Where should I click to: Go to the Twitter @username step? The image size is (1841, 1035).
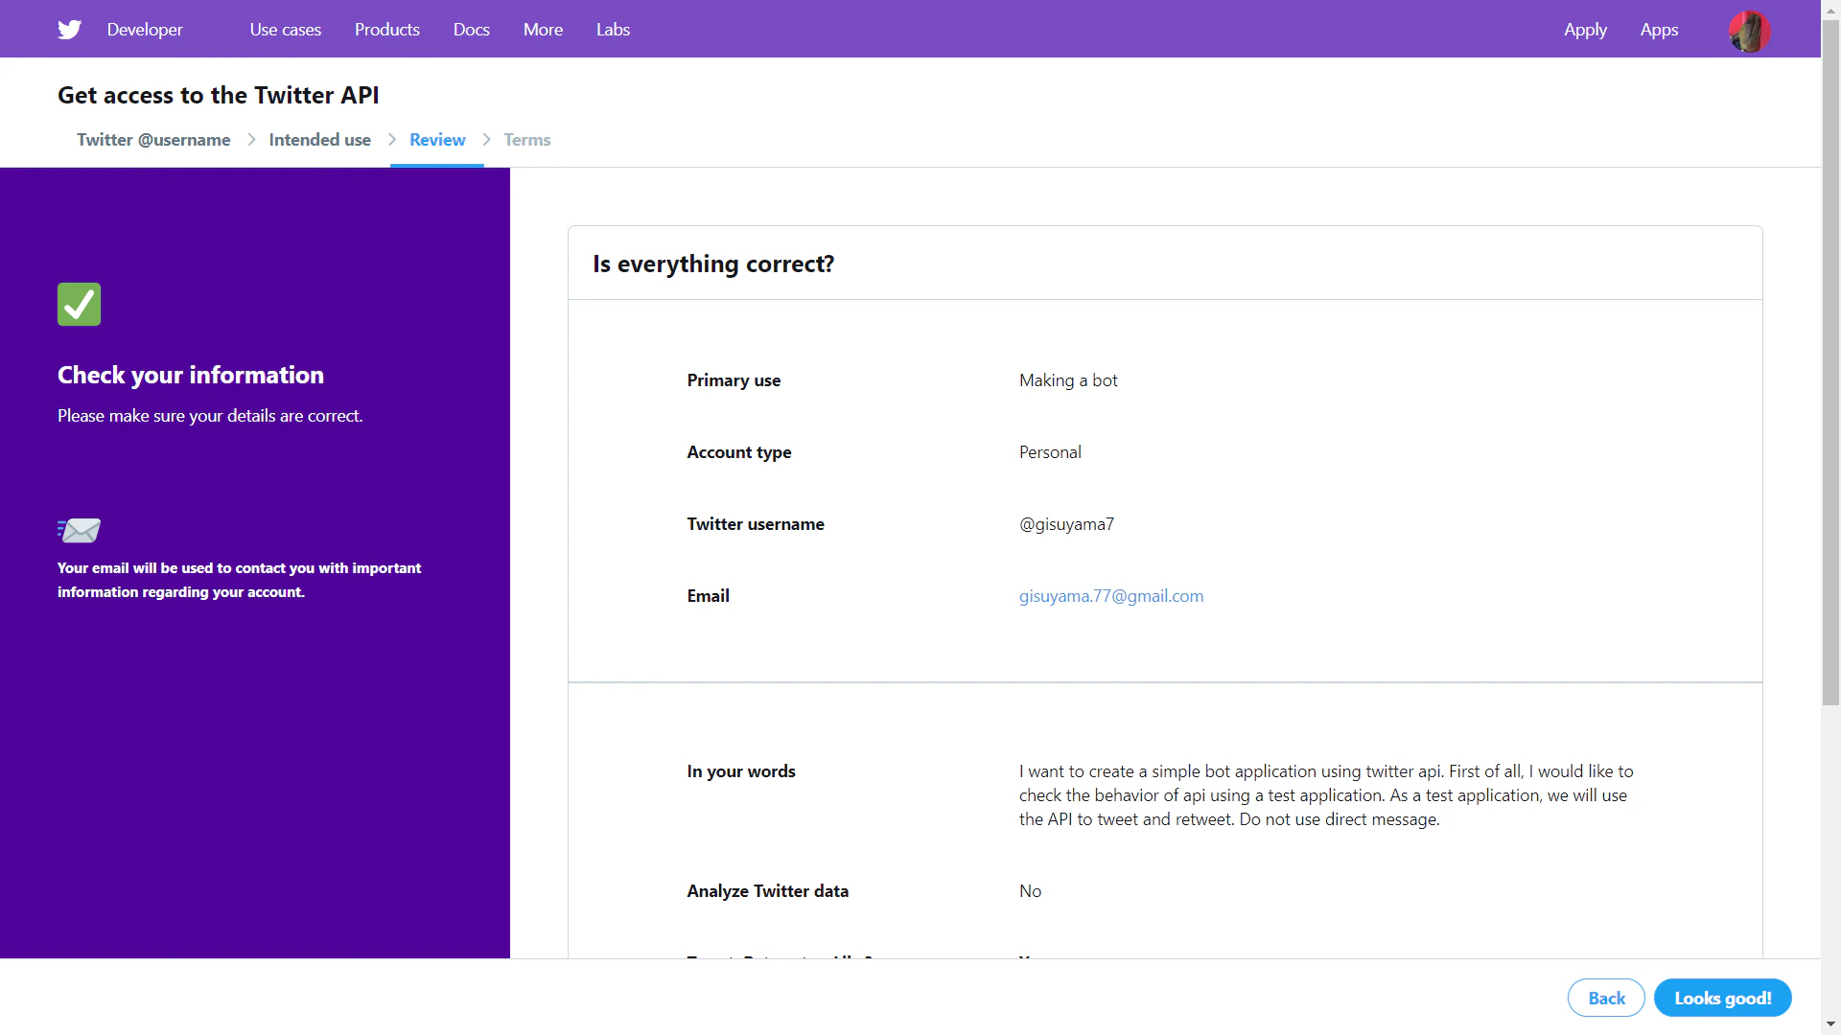[153, 140]
